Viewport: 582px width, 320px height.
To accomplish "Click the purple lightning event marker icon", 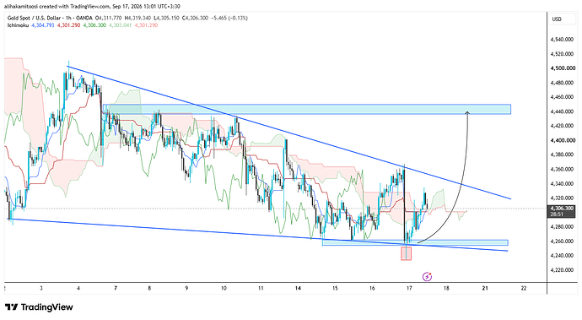I will pyautogui.click(x=427, y=276).
